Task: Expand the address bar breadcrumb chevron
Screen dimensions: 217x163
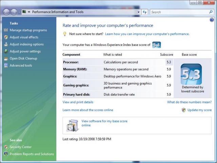Action: (29, 12)
